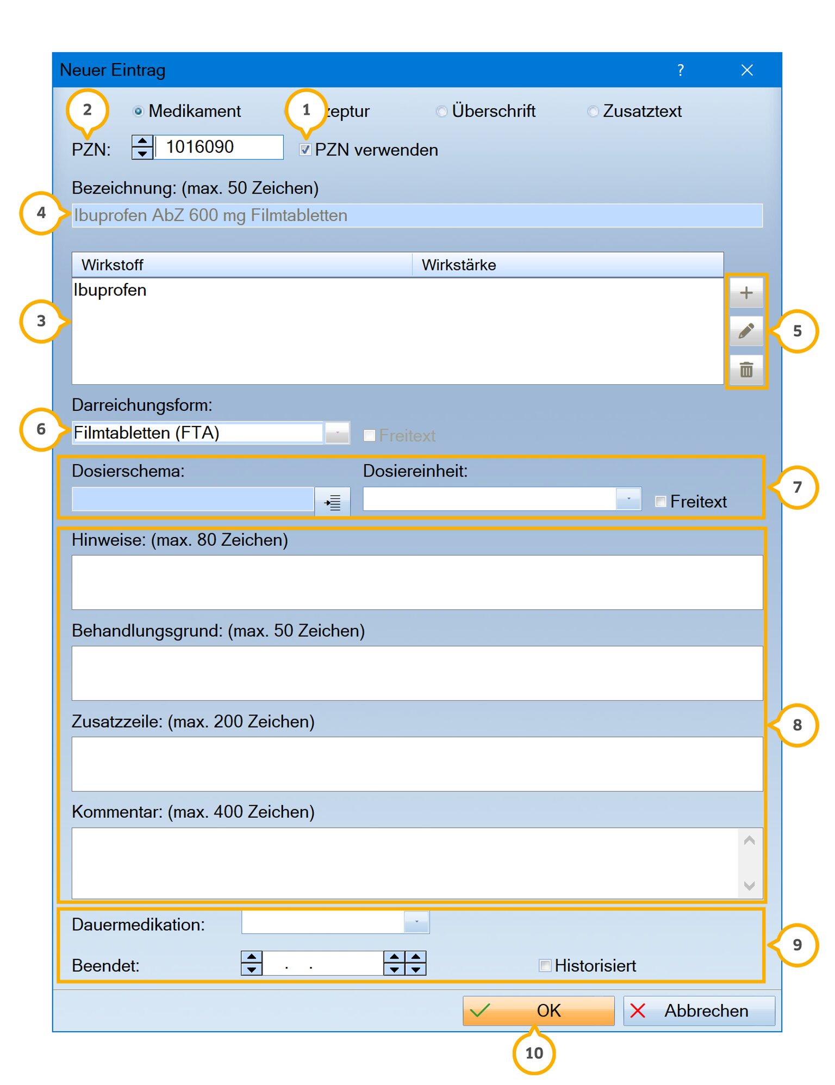This screenshot has height=1085, width=835.
Task: Open the Dauermedikation dropdown
Action: pyautogui.click(x=416, y=922)
